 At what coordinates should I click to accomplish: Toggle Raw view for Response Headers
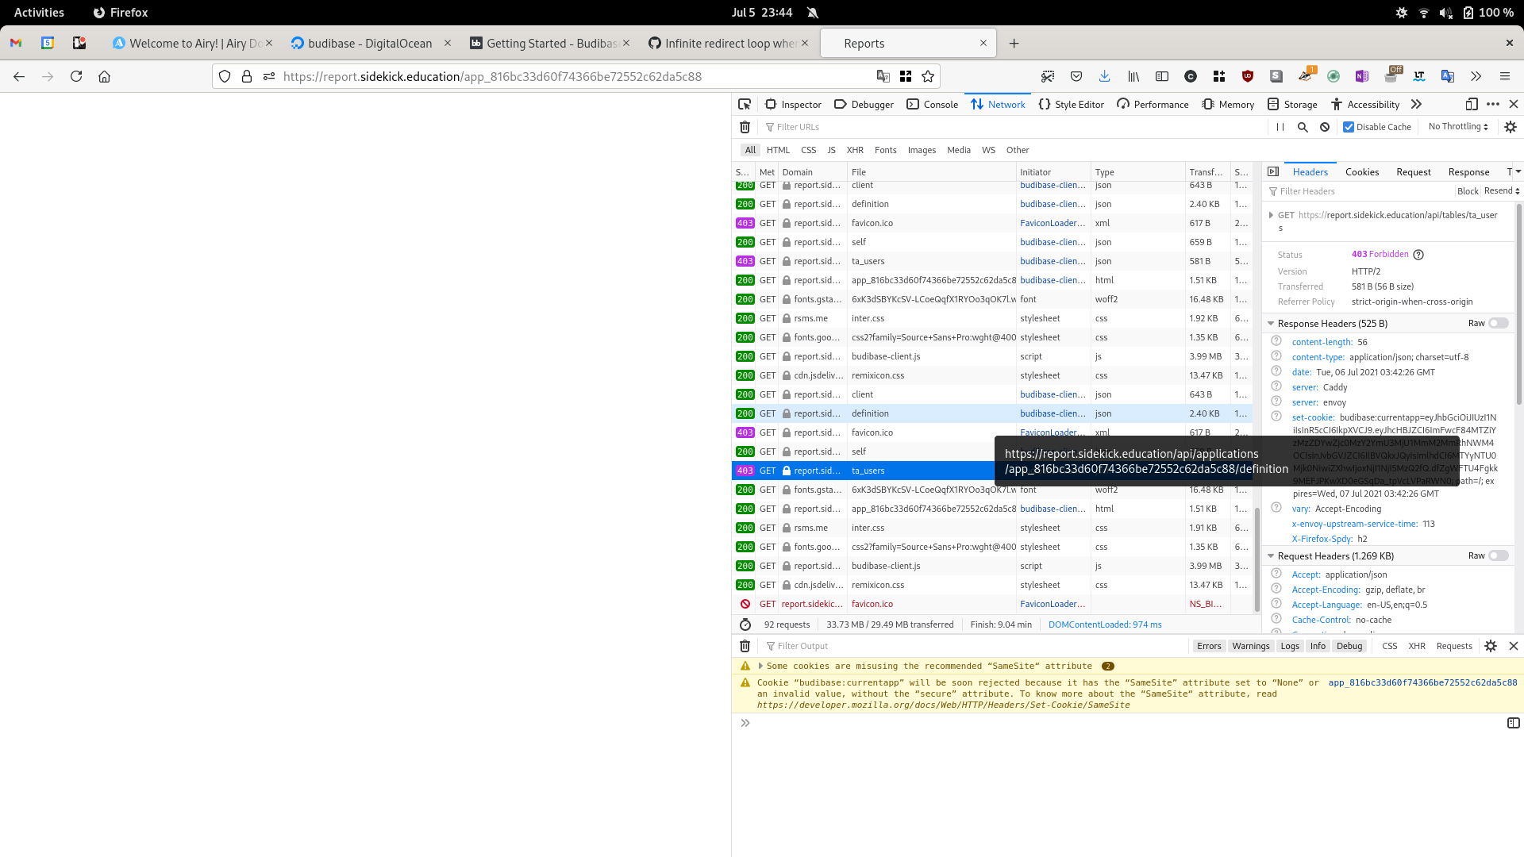[1498, 323]
